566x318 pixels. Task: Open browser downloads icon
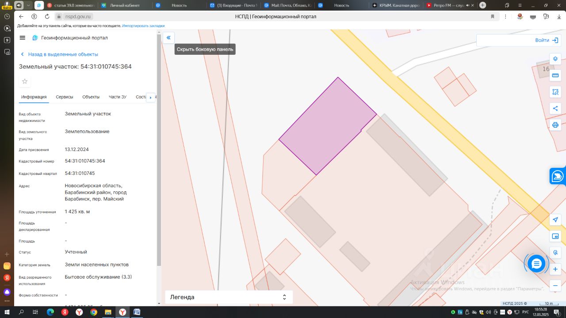pos(559,16)
